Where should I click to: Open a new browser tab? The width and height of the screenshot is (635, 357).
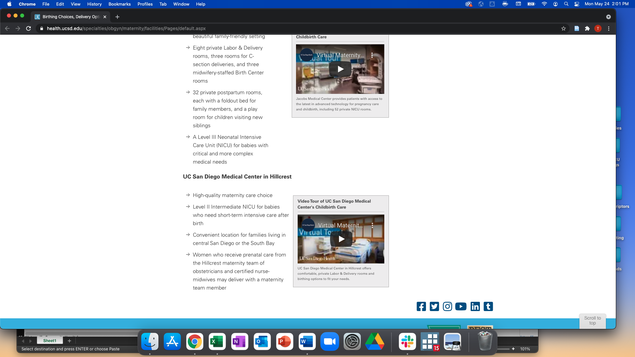[x=117, y=17]
